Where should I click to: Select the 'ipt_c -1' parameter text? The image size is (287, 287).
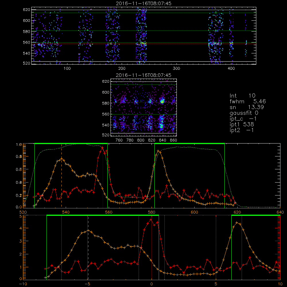[243, 119]
